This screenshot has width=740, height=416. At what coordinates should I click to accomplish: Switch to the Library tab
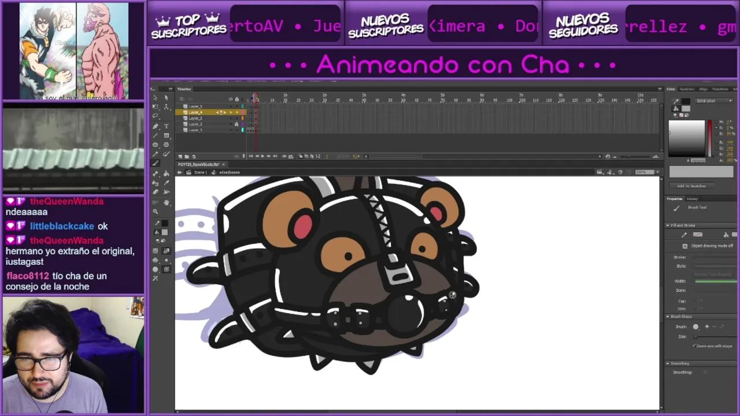[x=692, y=199]
